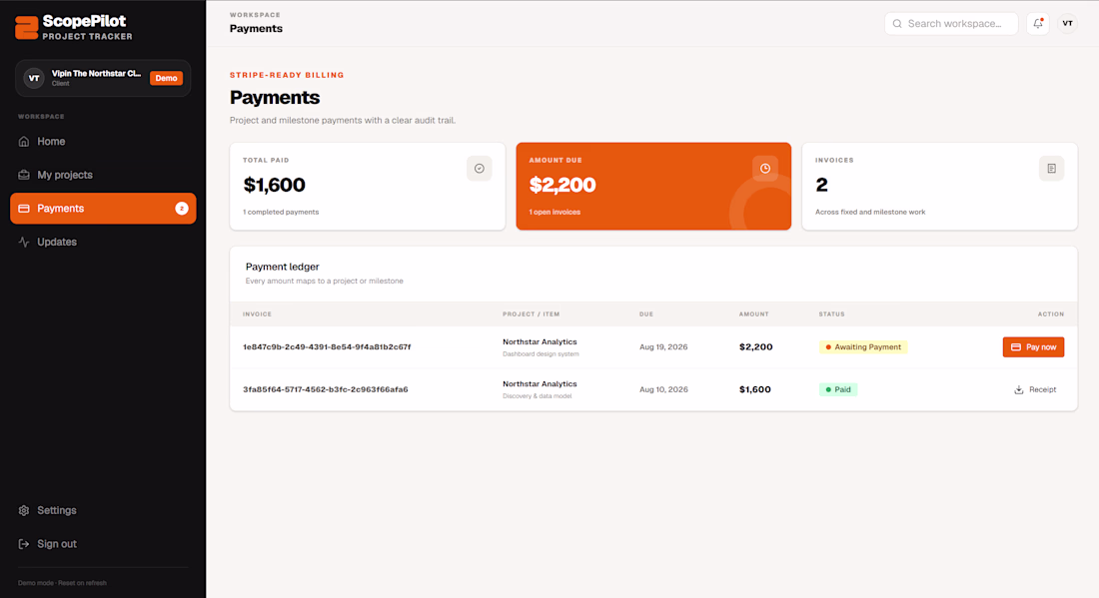Open the VT user avatar menu
The width and height of the screenshot is (1099, 598).
[x=1067, y=24]
